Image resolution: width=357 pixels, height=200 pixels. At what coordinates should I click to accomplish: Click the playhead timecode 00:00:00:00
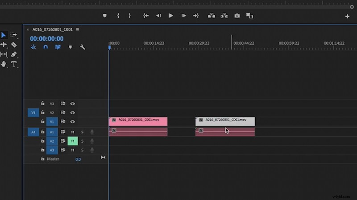point(47,39)
